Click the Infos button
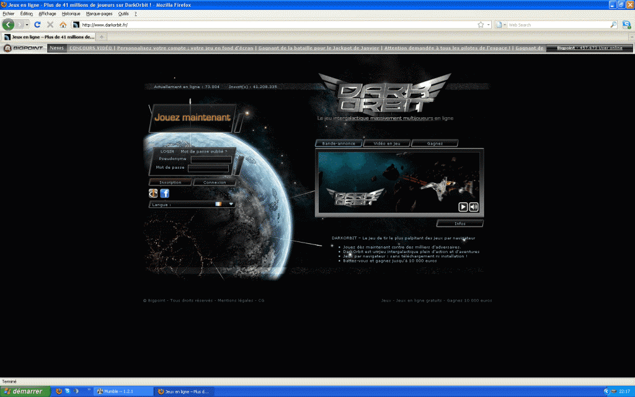Image resolution: width=635 pixels, height=397 pixels. 460,223
